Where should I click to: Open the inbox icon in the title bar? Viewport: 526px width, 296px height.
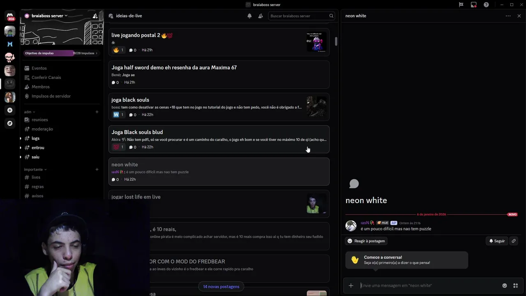pos(474,5)
